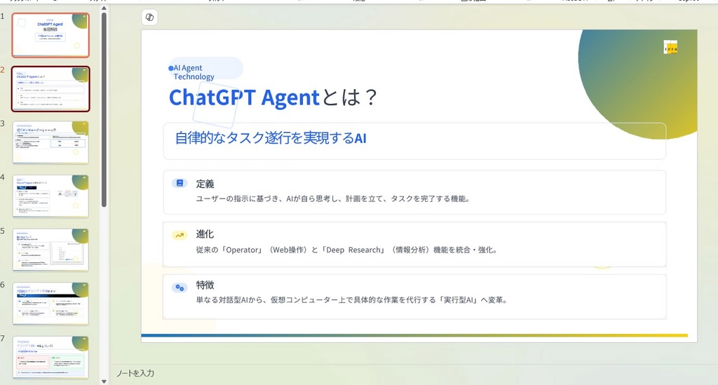Screen dimensions: 718x385
Task: Click the 定義 description text line
Action: click(x=332, y=198)
